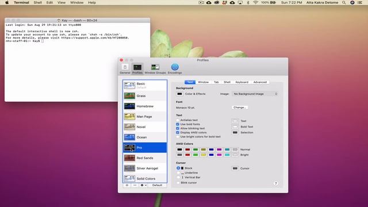Click the Basic profile thumbnail
The image size is (368, 207).
(x=129, y=86)
